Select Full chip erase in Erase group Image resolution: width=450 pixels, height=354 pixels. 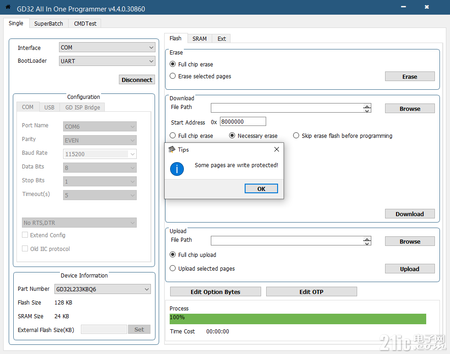[172, 64]
